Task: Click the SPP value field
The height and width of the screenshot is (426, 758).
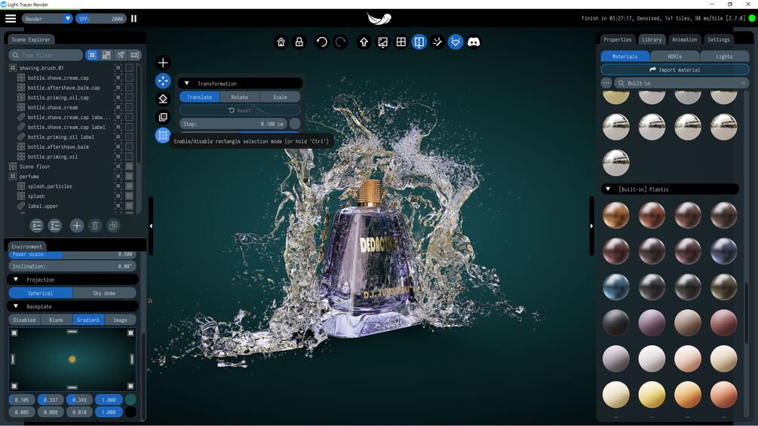Action: (100, 18)
